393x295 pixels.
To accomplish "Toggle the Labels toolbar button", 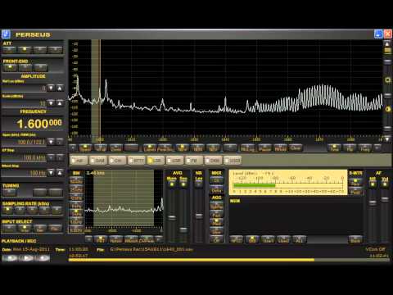I will 150,147.
